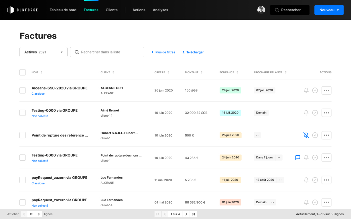Open more actions in 43 235 € row

[x=326, y=158]
